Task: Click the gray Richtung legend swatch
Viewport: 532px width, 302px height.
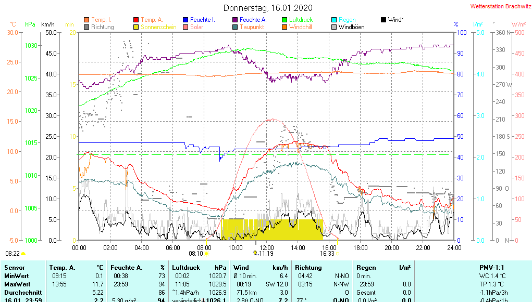Action: pos(86,27)
